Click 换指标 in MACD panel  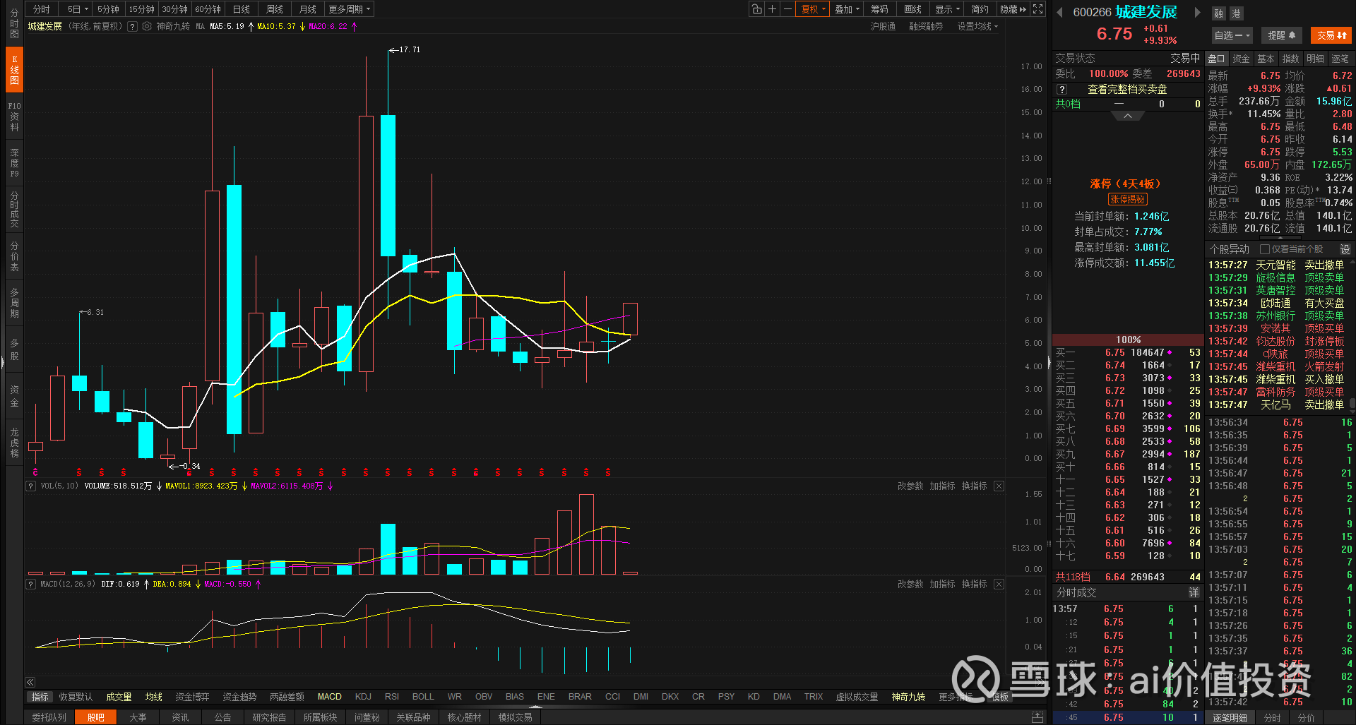pos(974,584)
